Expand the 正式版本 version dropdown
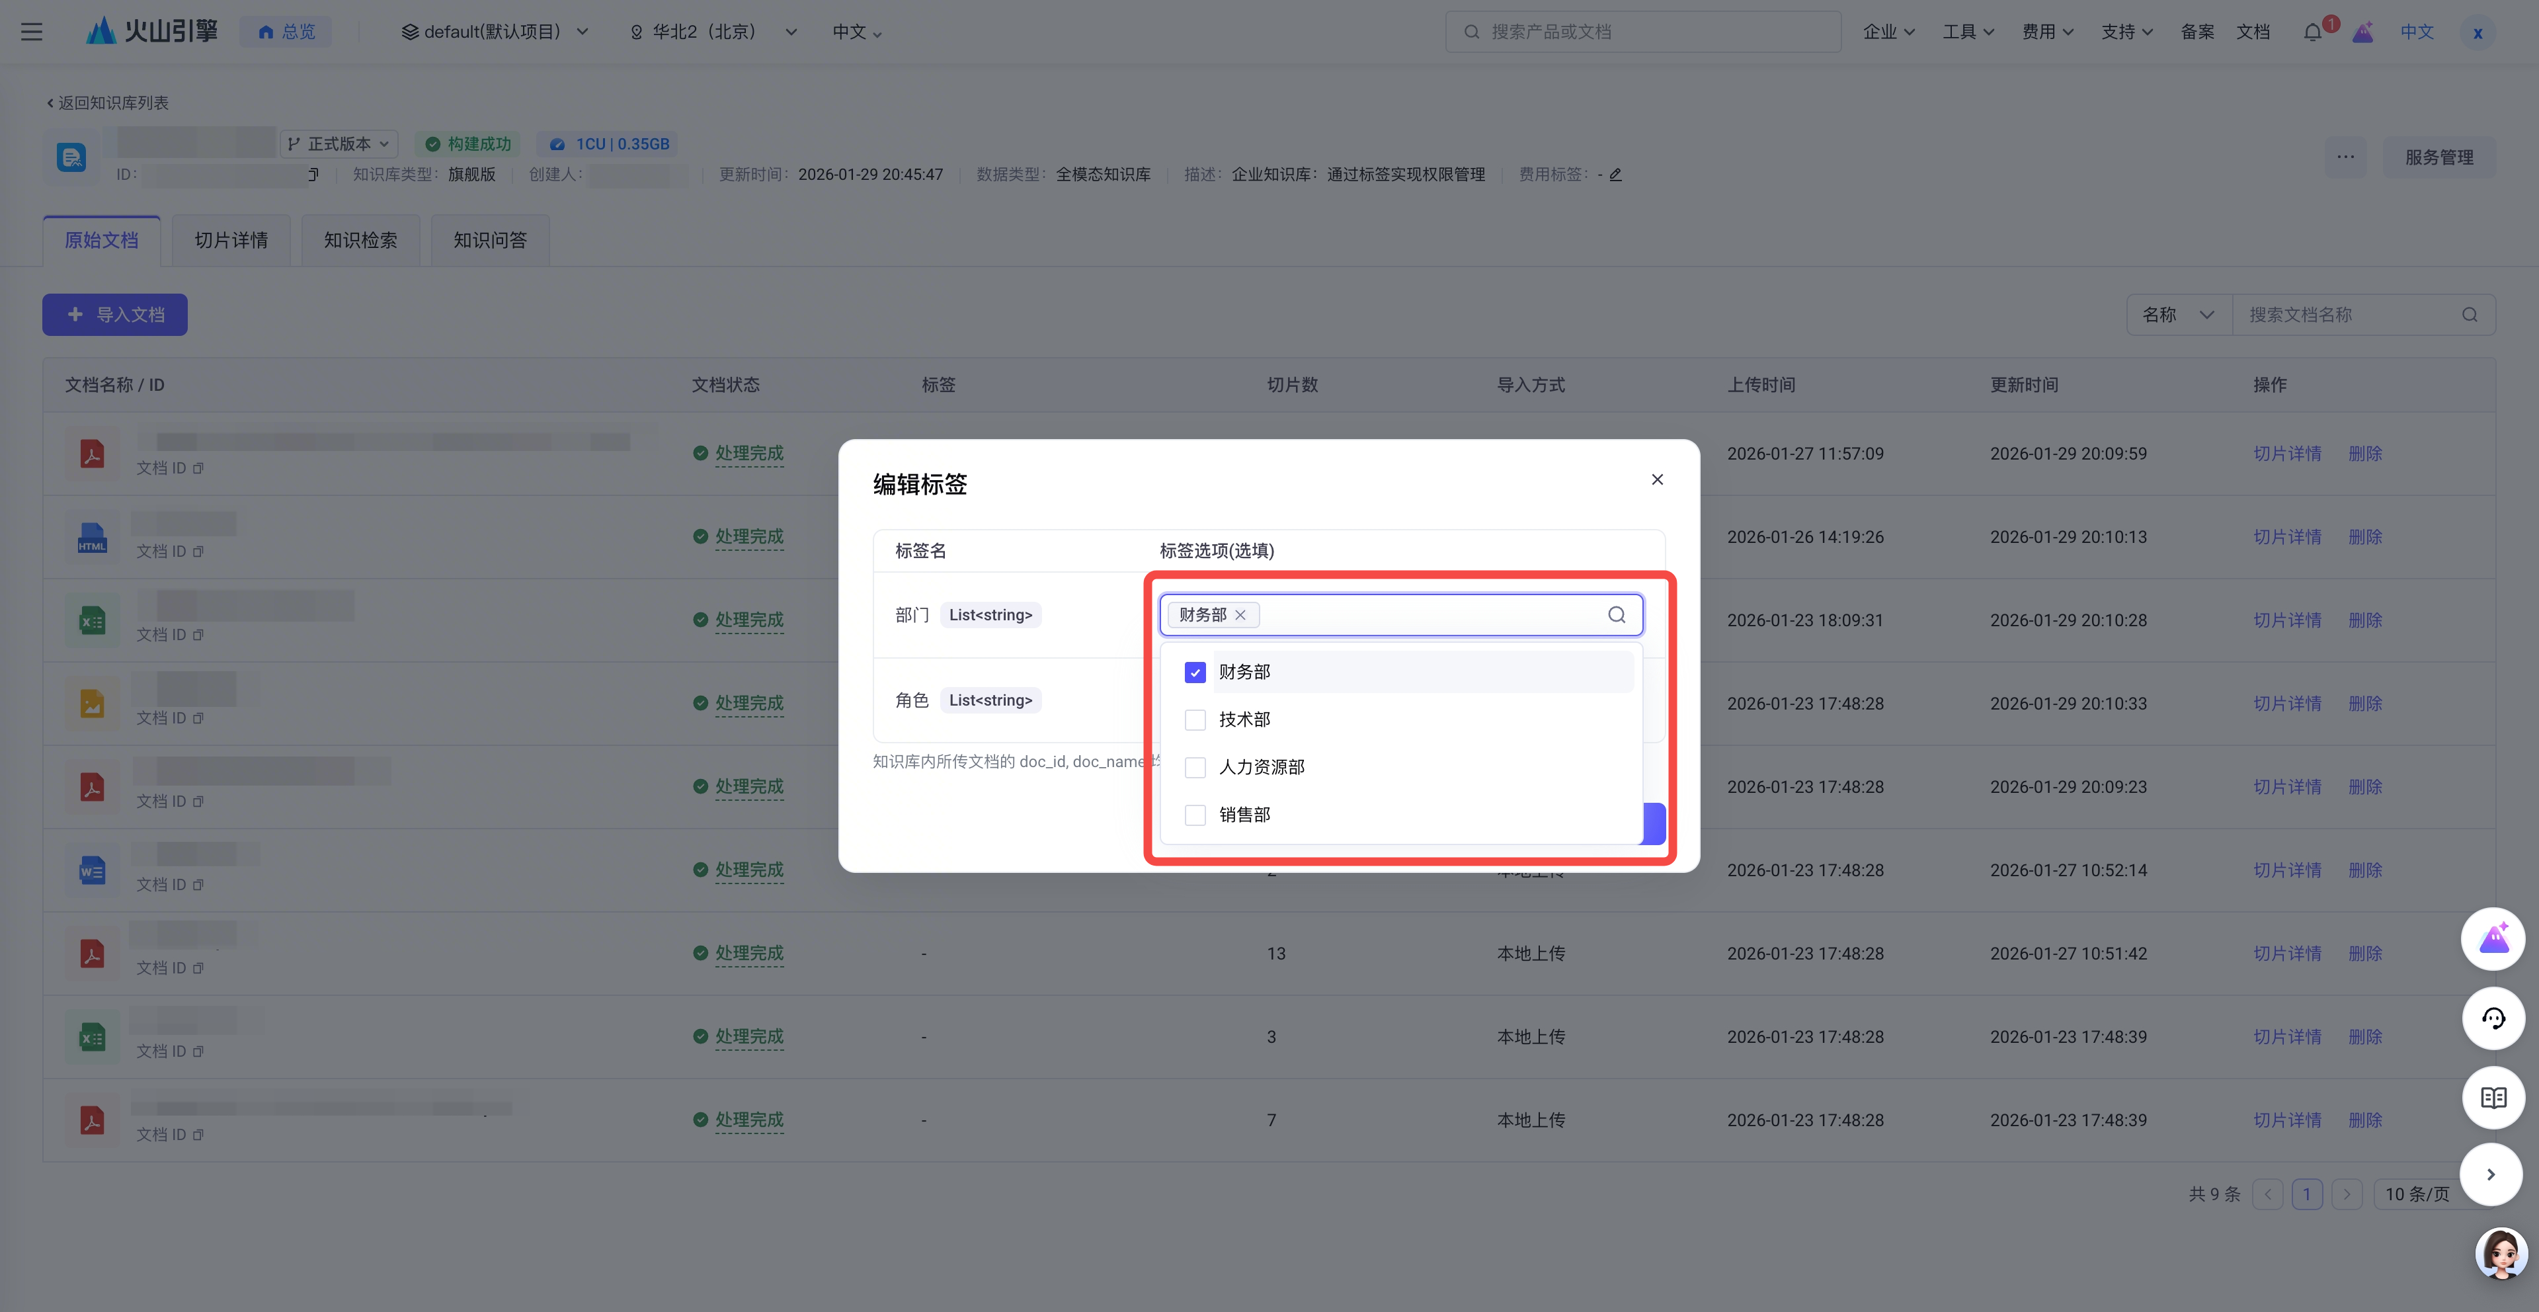 [x=339, y=144]
